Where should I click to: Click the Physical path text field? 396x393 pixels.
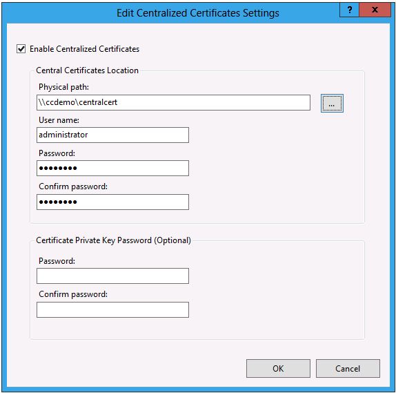[173, 103]
